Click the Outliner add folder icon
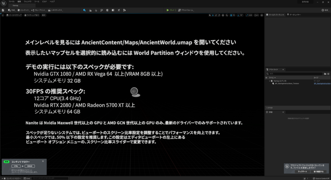Viewport: 331px width, 180px height. click(325, 74)
